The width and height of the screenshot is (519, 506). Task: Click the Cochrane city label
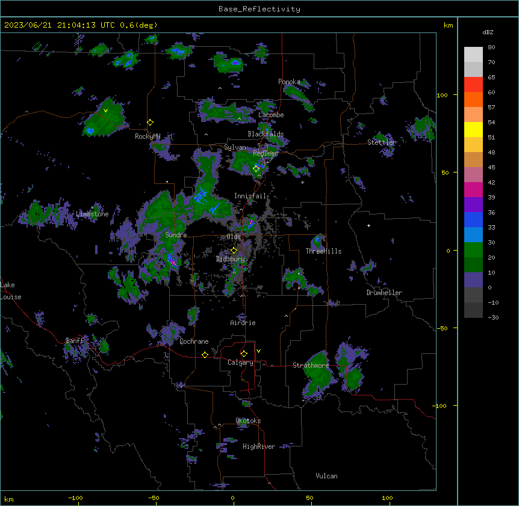194,341
